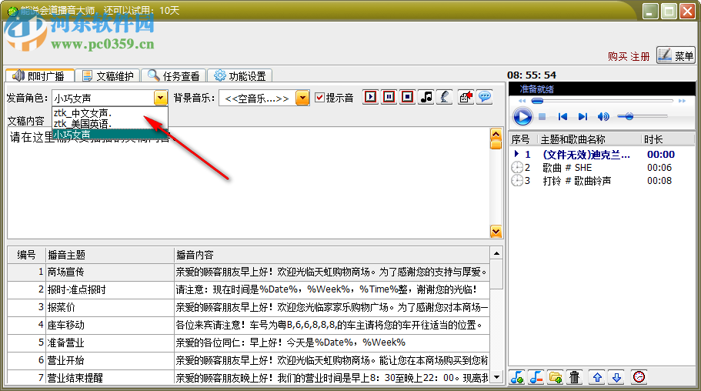Open the 发音角色 voice dropdown arrow

click(x=161, y=98)
